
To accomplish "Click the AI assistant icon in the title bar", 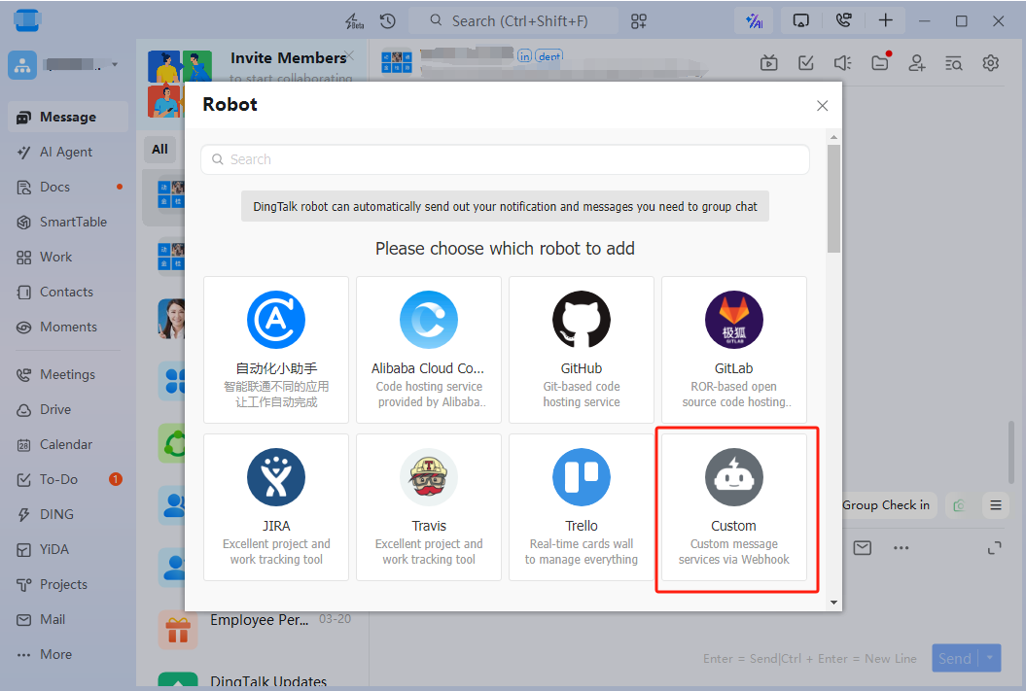I will click(754, 21).
